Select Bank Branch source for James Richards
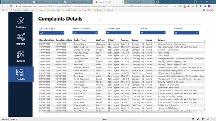216x121 pixels. (137, 70)
